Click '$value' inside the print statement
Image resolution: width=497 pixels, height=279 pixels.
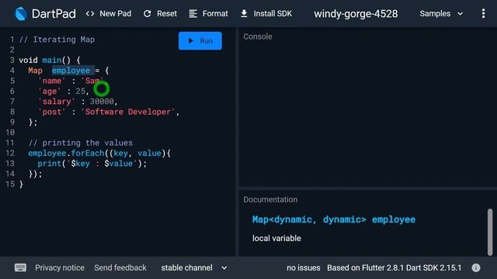(x=119, y=164)
